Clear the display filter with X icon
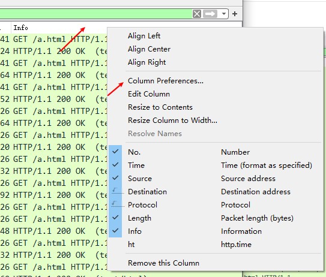Screen dimensions: 326x277 click(x=197, y=14)
